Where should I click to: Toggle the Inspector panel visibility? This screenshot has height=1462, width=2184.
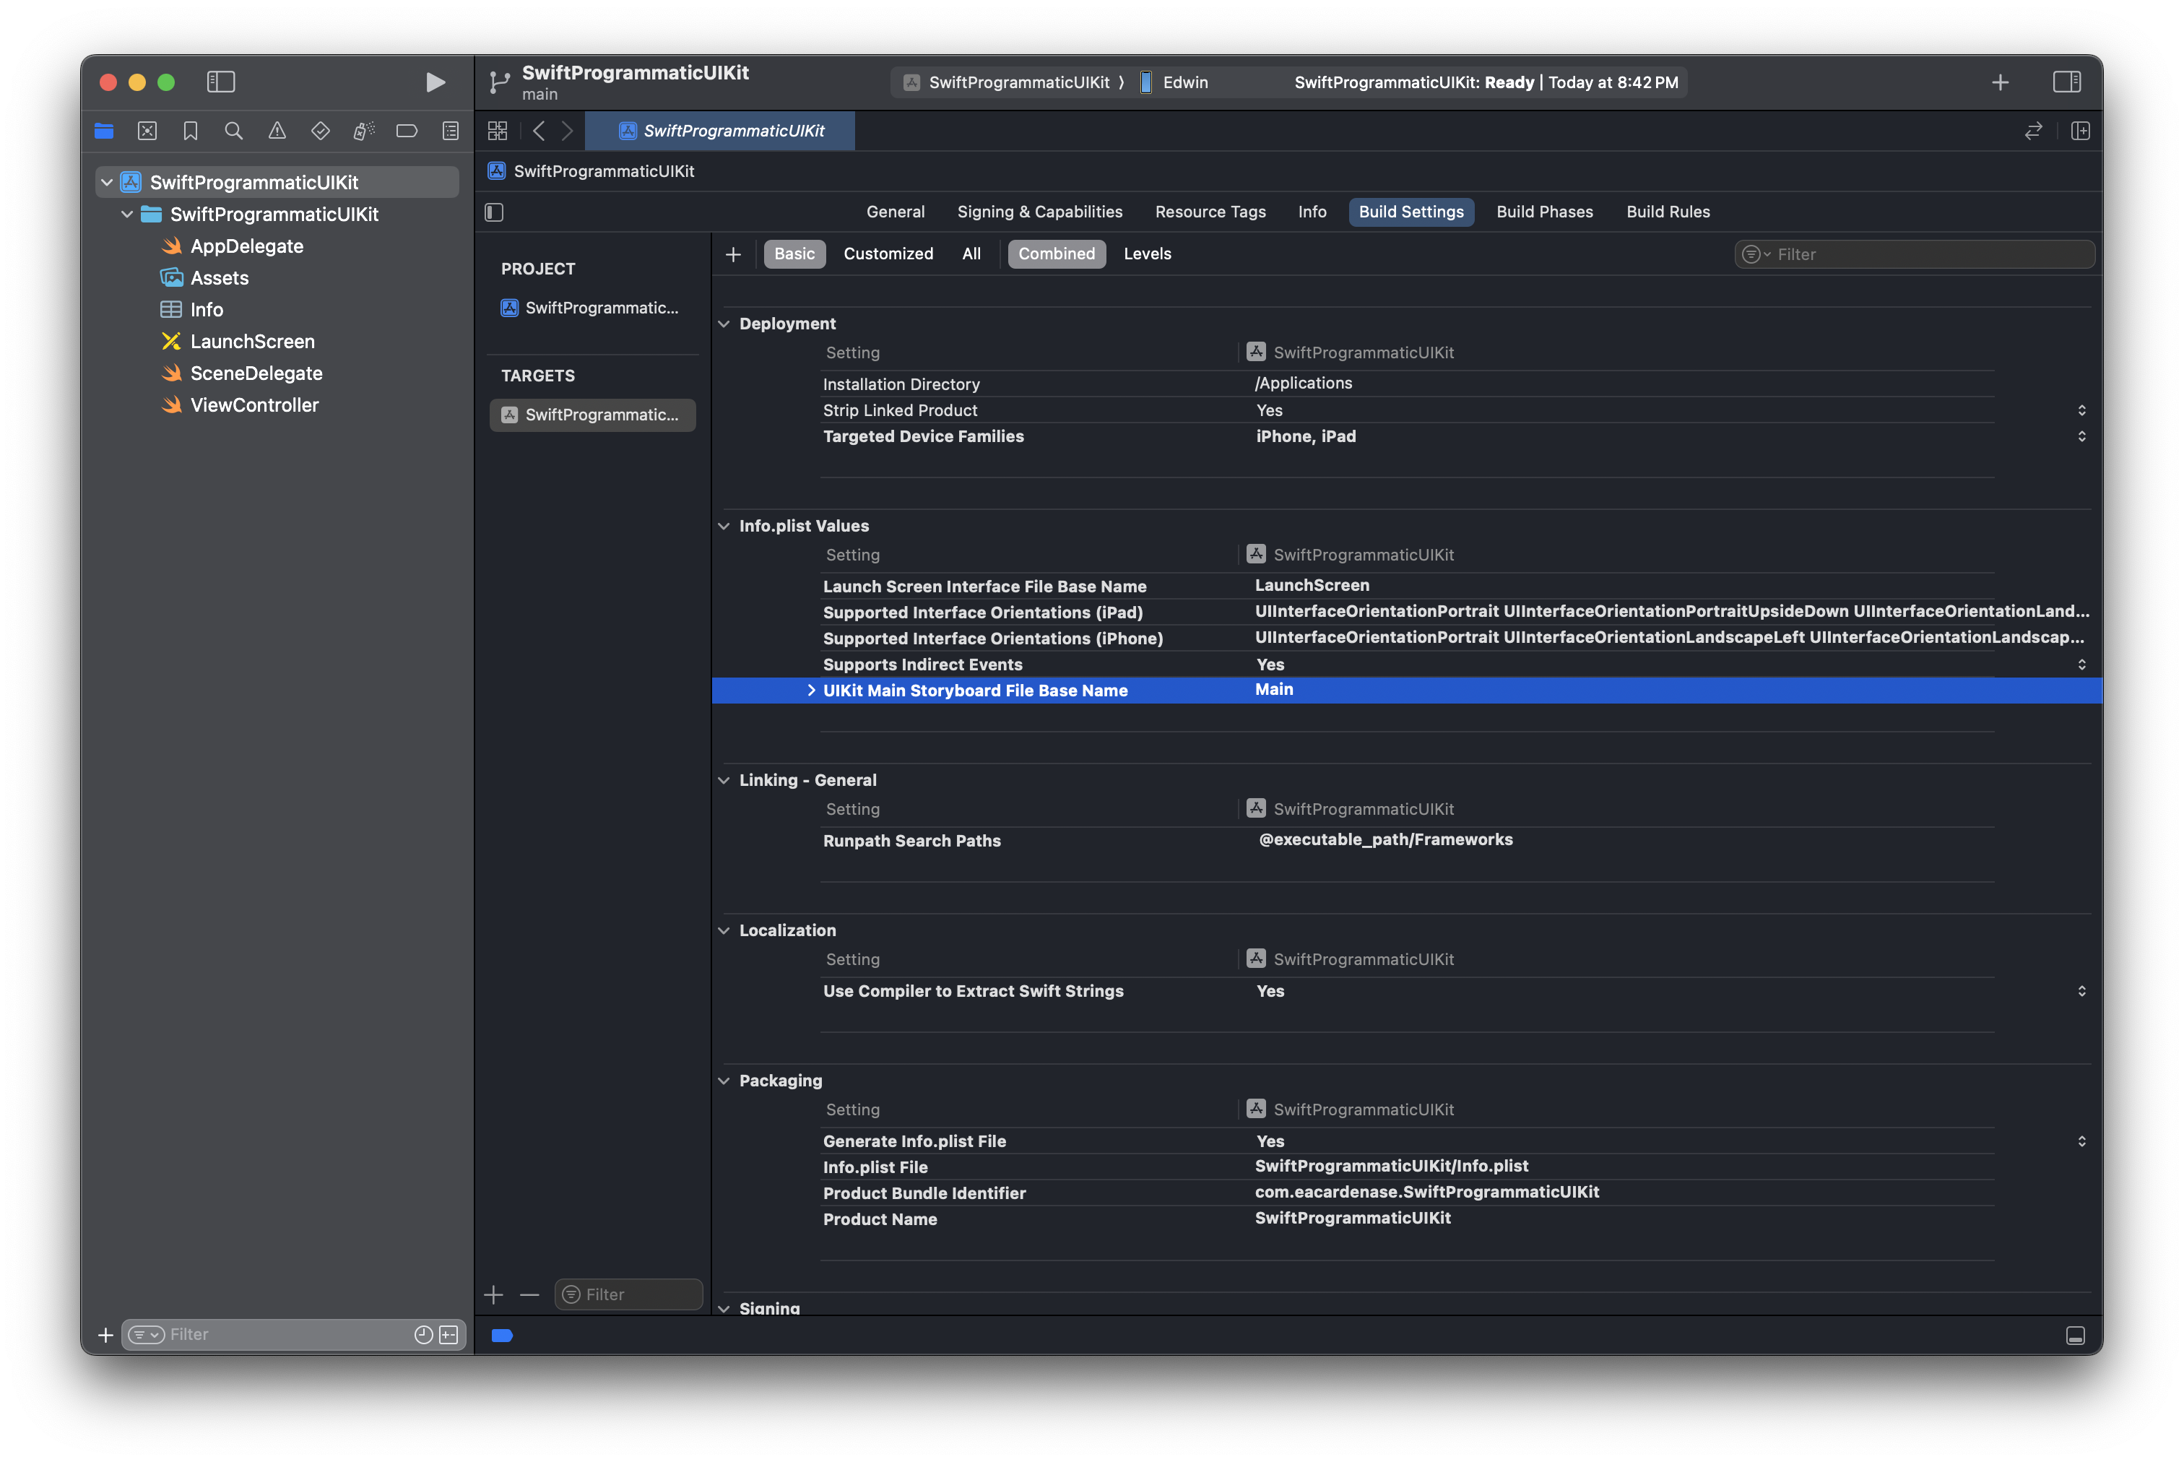[2066, 82]
